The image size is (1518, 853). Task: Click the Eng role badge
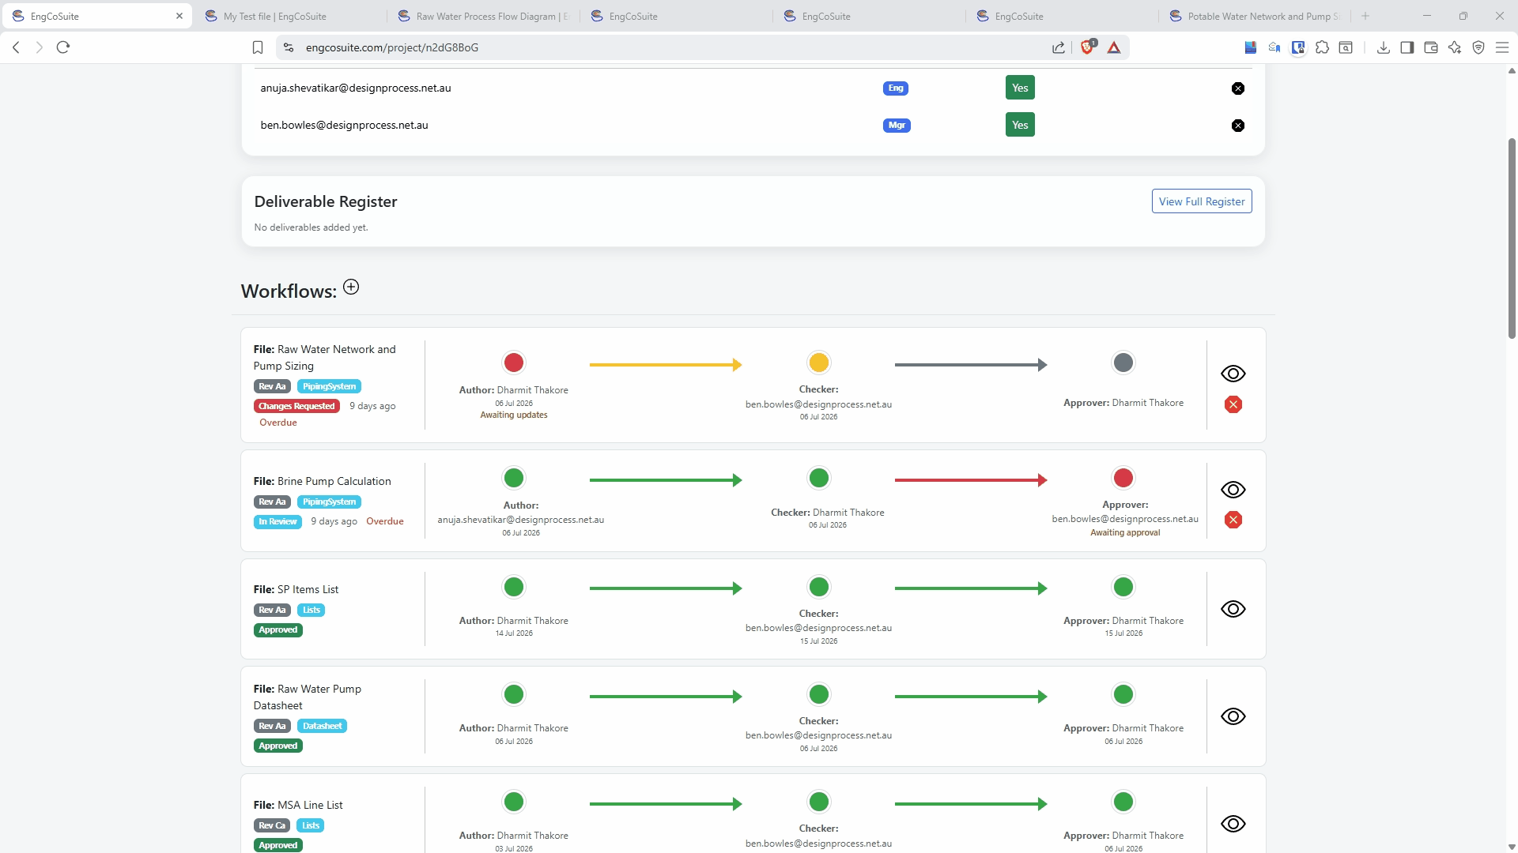tap(895, 88)
